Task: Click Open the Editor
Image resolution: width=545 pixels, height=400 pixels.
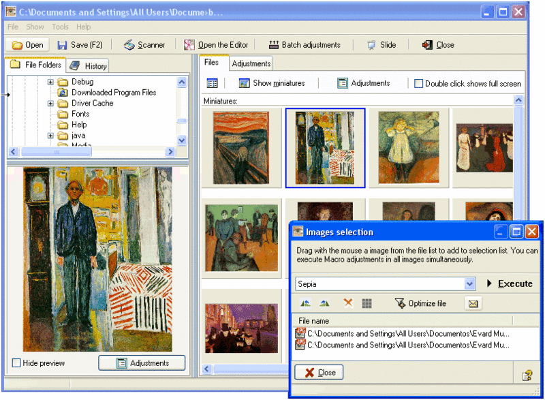Action: 216,45
